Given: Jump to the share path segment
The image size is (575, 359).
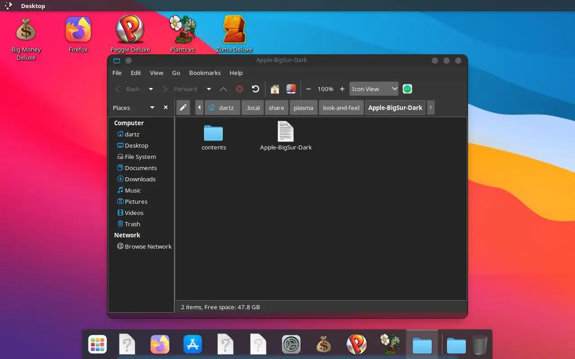Looking at the screenshot, I should (276, 108).
